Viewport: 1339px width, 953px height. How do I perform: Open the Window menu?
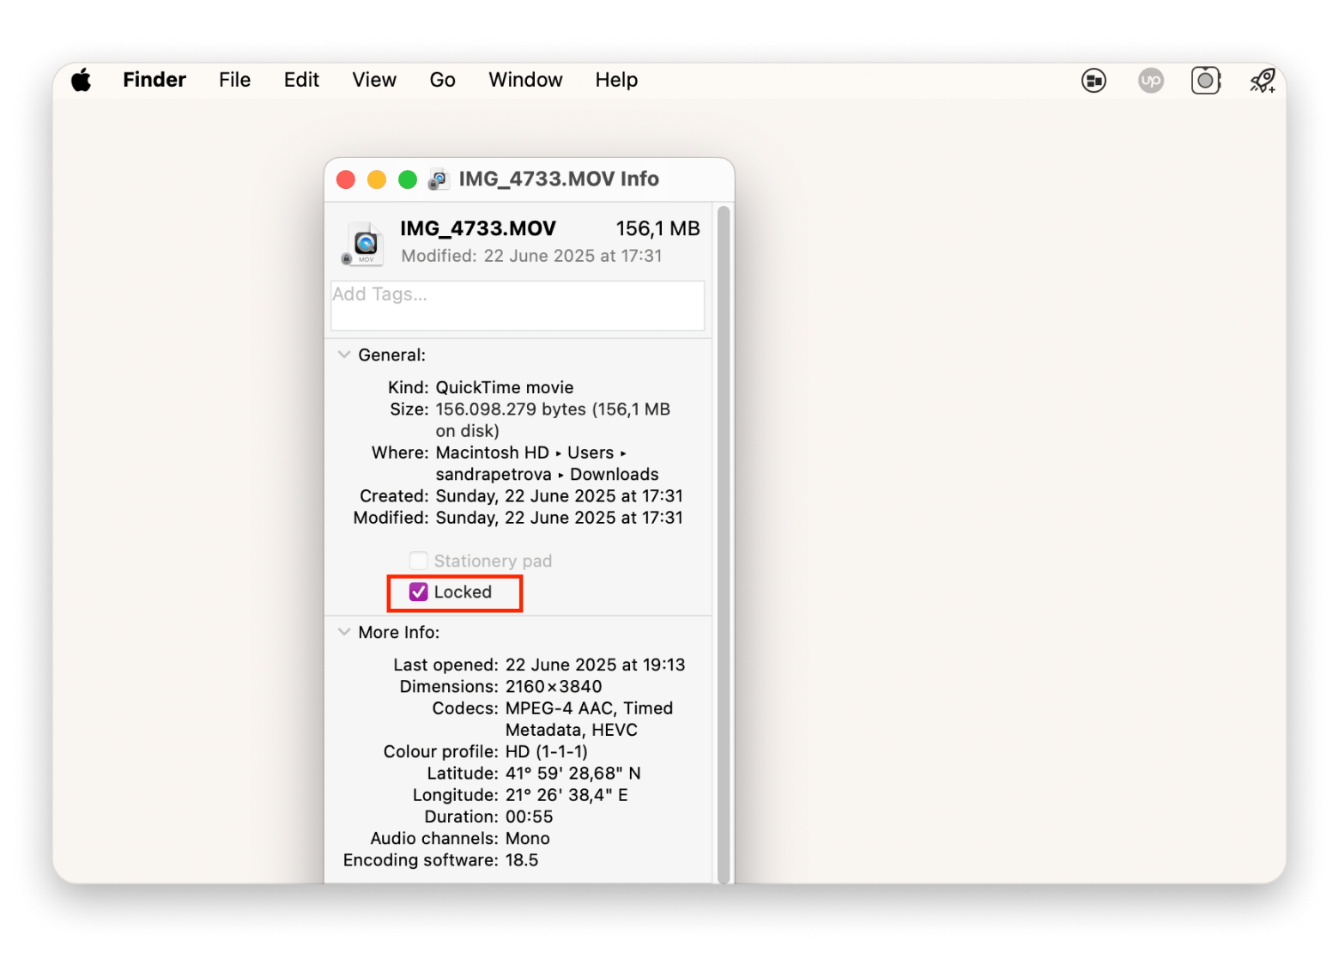[x=525, y=81]
